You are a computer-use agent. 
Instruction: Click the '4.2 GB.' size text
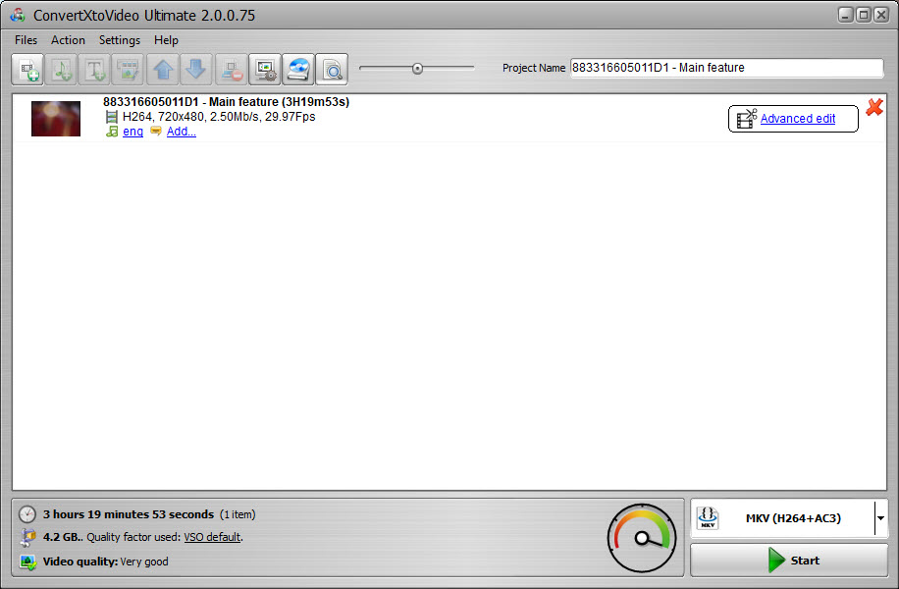tap(63, 537)
